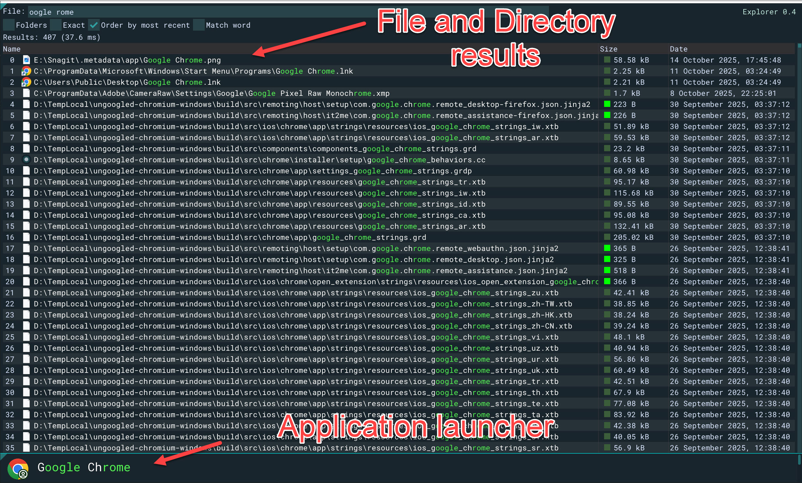The height and width of the screenshot is (483, 802).
Task: Click the blank file icon for Google Pixel Raw Monochrome.xmp
Action: coord(26,93)
